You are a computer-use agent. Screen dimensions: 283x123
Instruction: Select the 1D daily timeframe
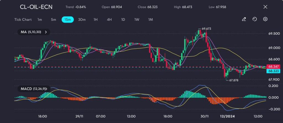(x=123, y=20)
